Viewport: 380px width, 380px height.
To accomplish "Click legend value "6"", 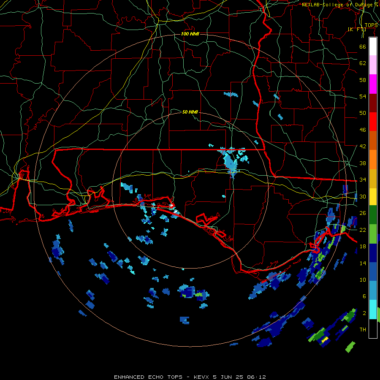I will click(x=364, y=296).
